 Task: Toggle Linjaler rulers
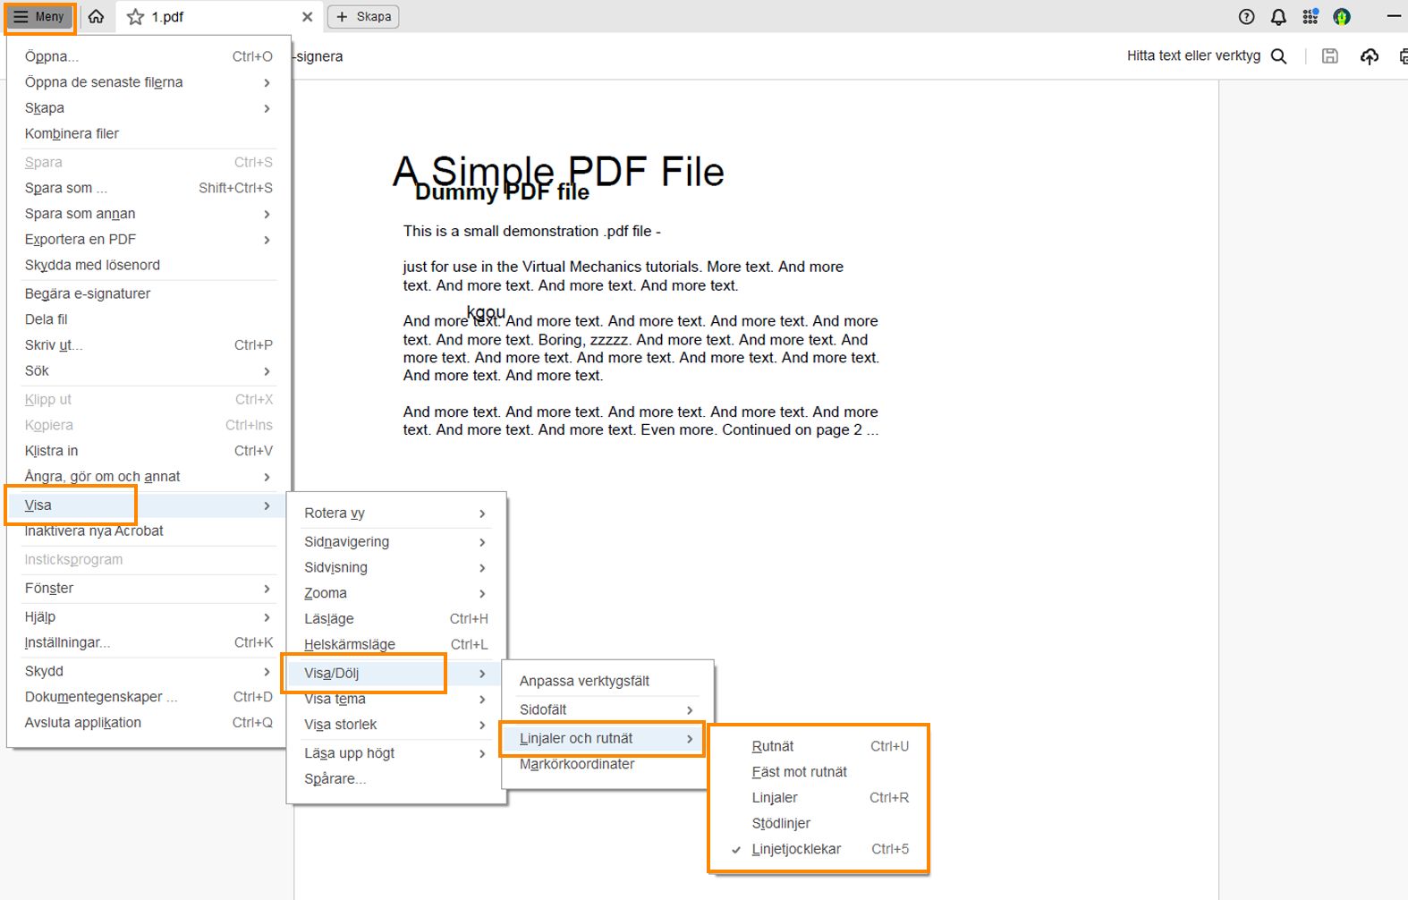coord(819,798)
